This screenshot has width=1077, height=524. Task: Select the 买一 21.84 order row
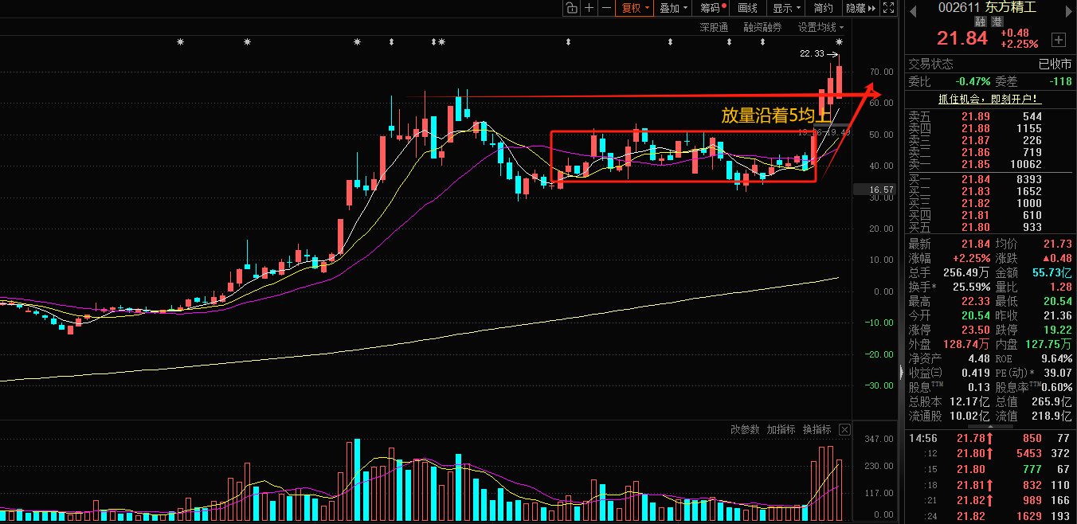point(990,180)
